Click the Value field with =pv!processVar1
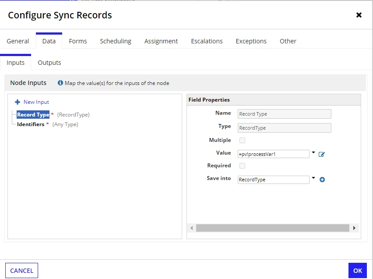Image resolution: width=373 pixels, height=279 pixels. 273,154
